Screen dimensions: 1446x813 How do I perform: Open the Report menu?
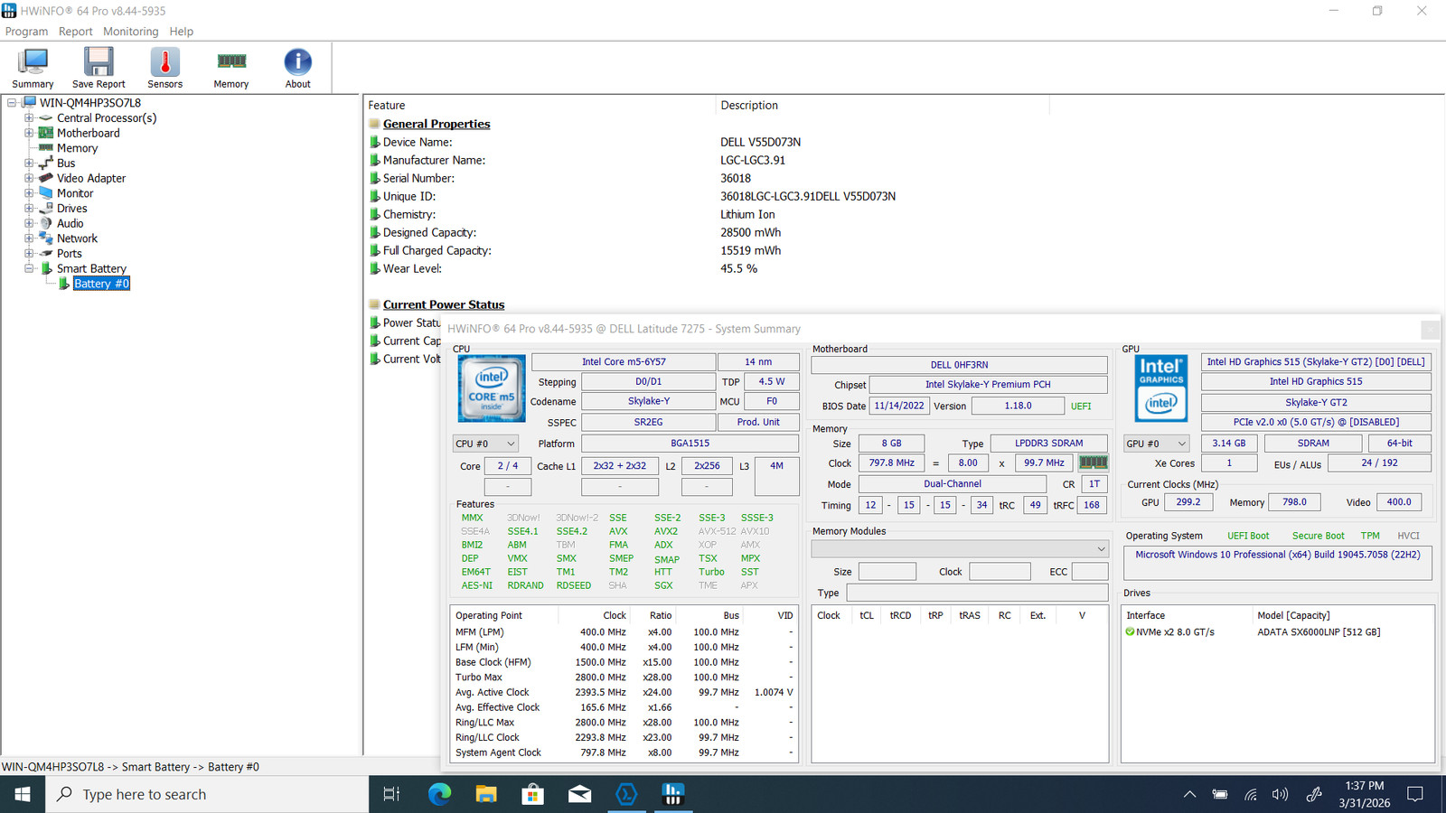tap(76, 32)
